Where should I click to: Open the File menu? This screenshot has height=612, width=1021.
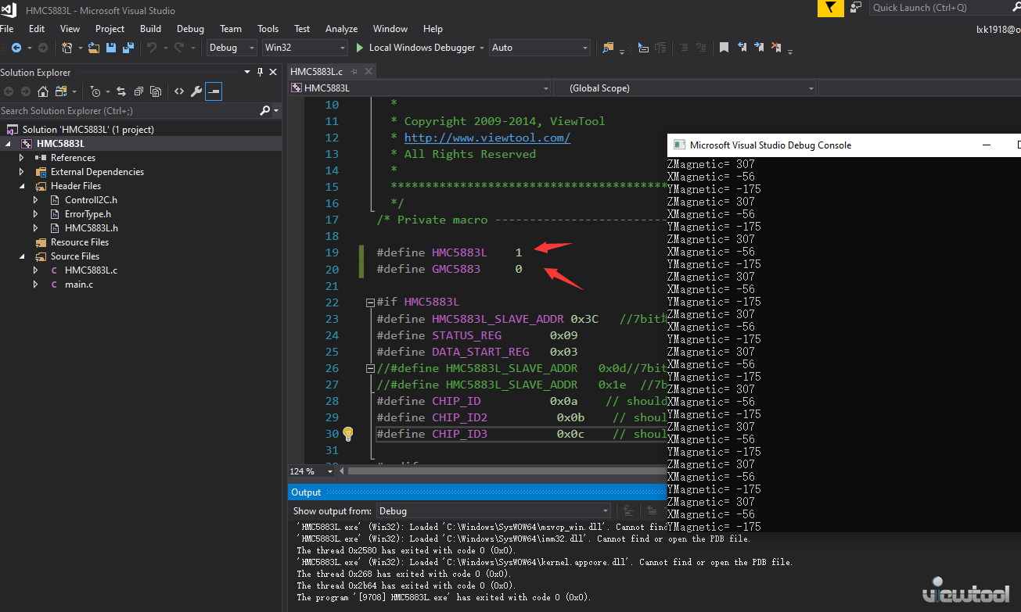point(8,29)
